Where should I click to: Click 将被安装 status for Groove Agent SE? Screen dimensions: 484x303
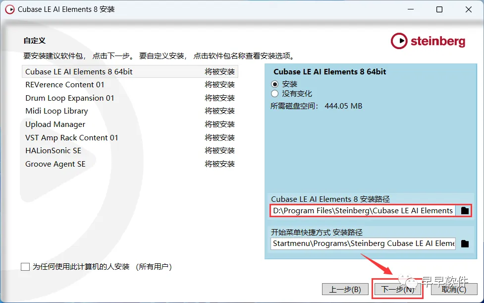pos(220,164)
